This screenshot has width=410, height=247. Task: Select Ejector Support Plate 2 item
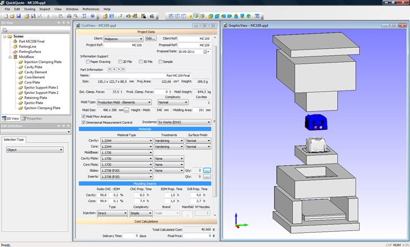pyautogui.click(x=42, y=93)
